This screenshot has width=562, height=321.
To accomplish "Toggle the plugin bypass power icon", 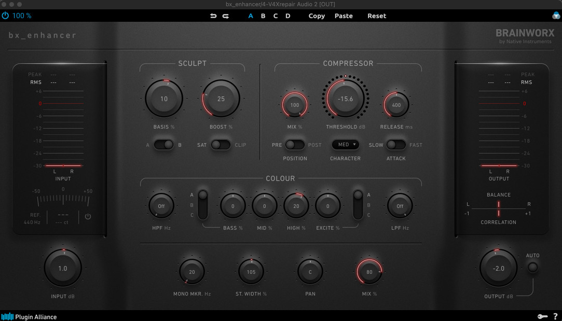I will click(5, 16).
